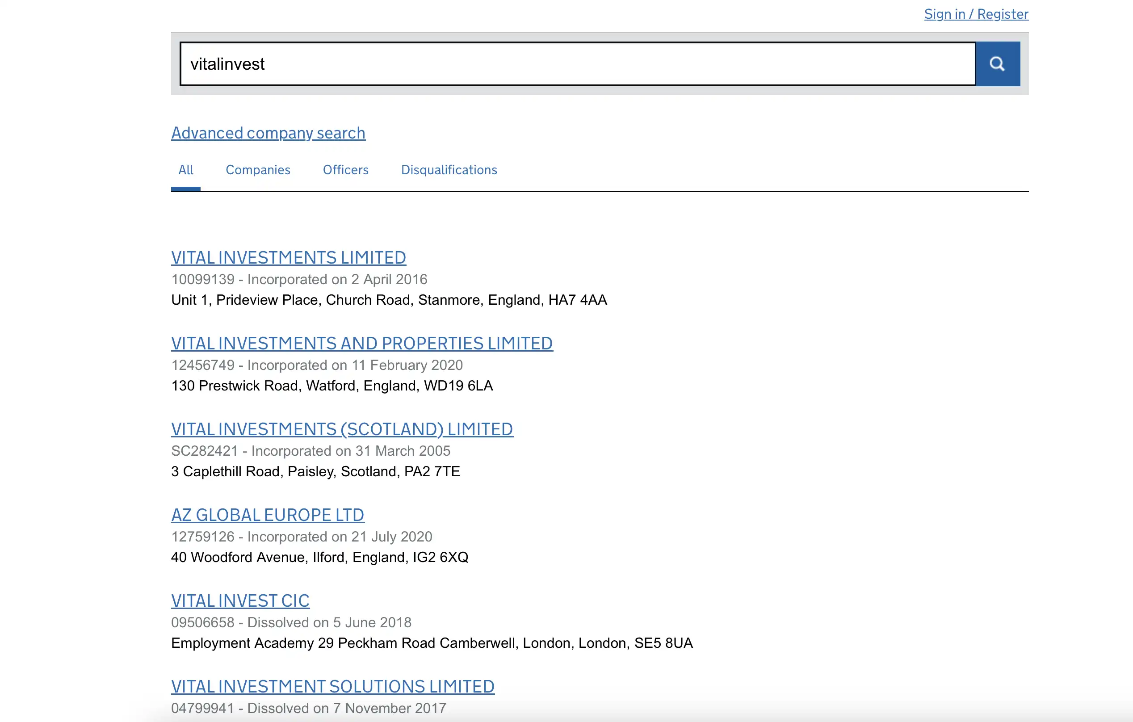Open VITAL INVESTMENT SOLUTIONS LIMITED result
Screen dimensions: 1133x722
333,686
